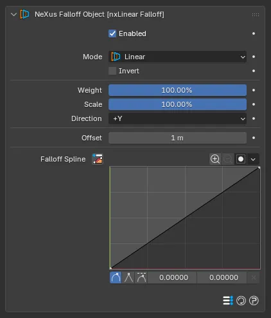Grab the panel drag handle dots

256,15
